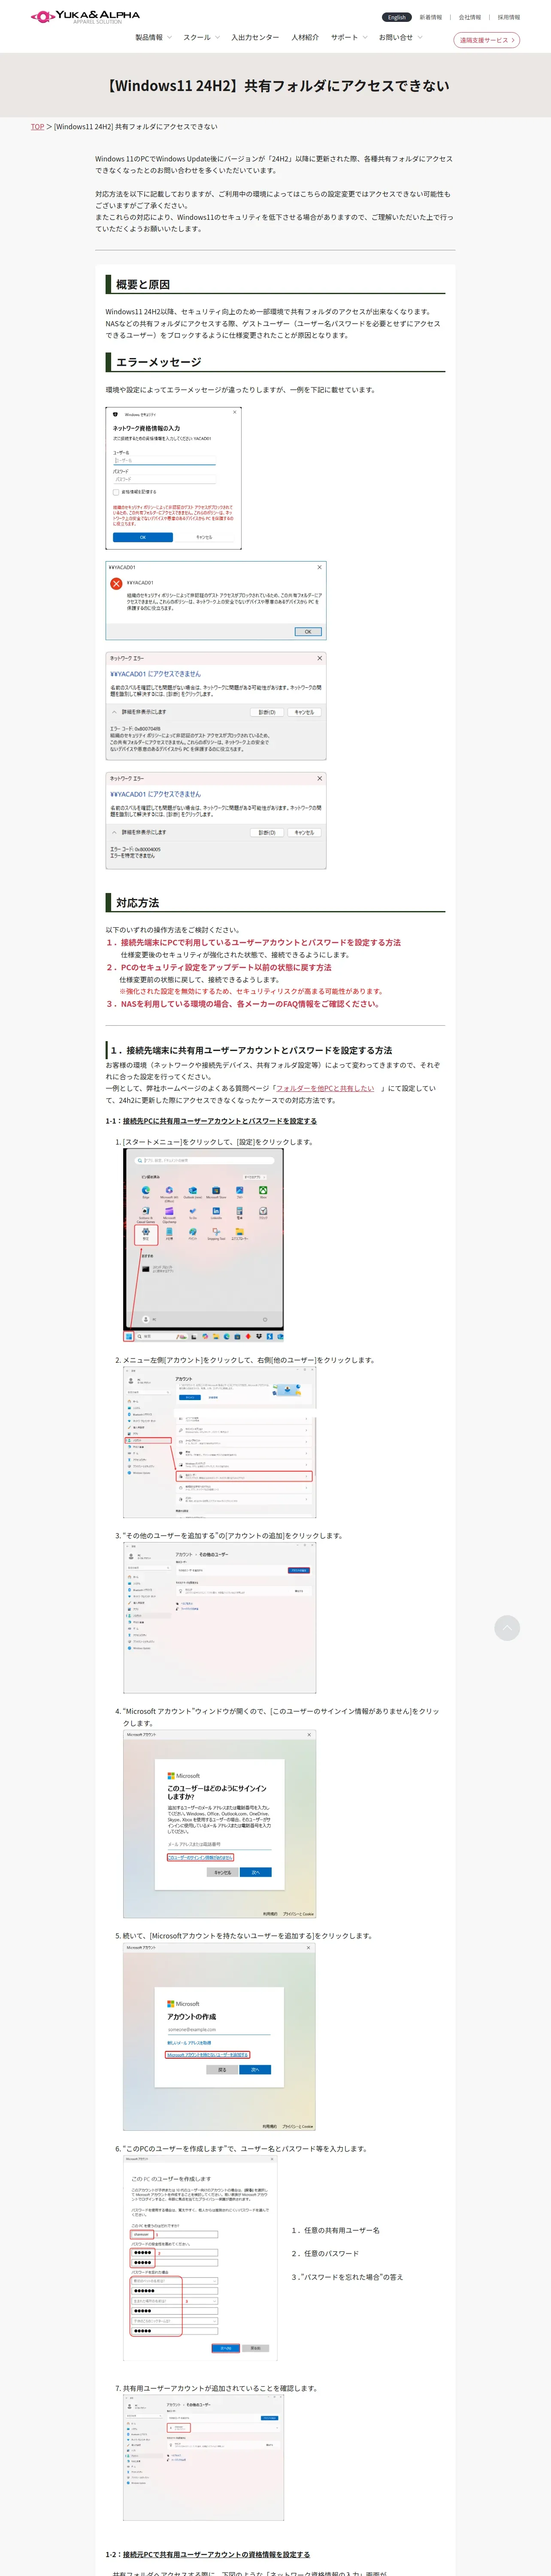551x2576 pixels.
Task: Click the scroll-to-top round arrow button
Action: (507, 1628)
